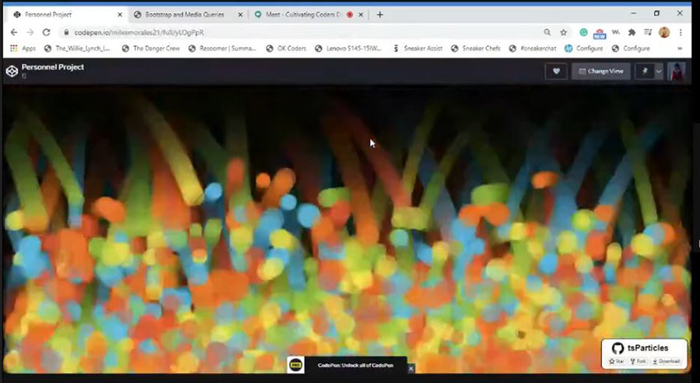700x383 pixels.
Task: Click the CodePen logo icon
Action: pyautogui.click(x=12, y=71)
